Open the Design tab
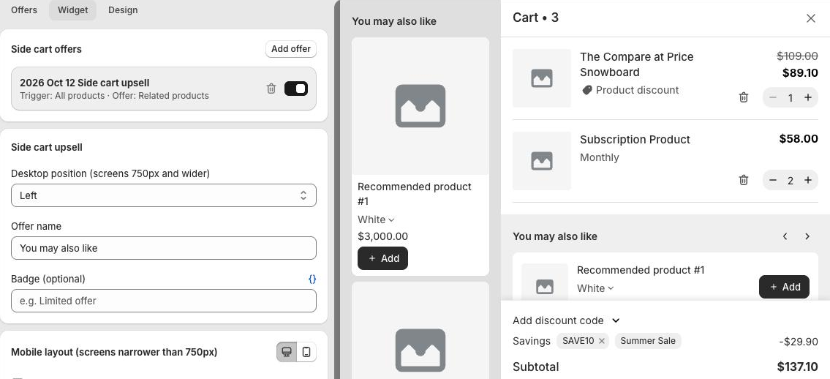This screenshot has width=830, height=379. 123,10
